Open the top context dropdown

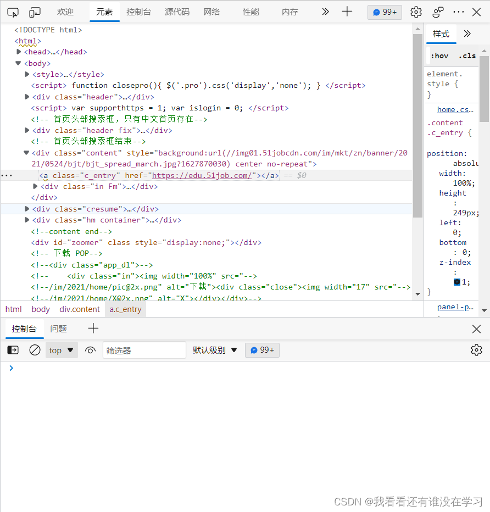coord(62,350)
